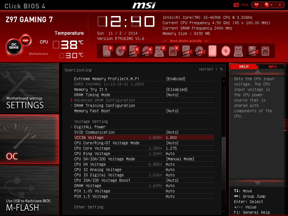The image size is (288, 216).
Task: Switch to the INFO tab
Action: 272,66
